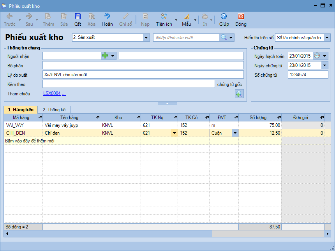Image resolution: width=335 pixels, height=251 pixels.
Task: Select the Hàng tiền tab
Action: pyautogui.click(x=21, y=110)
